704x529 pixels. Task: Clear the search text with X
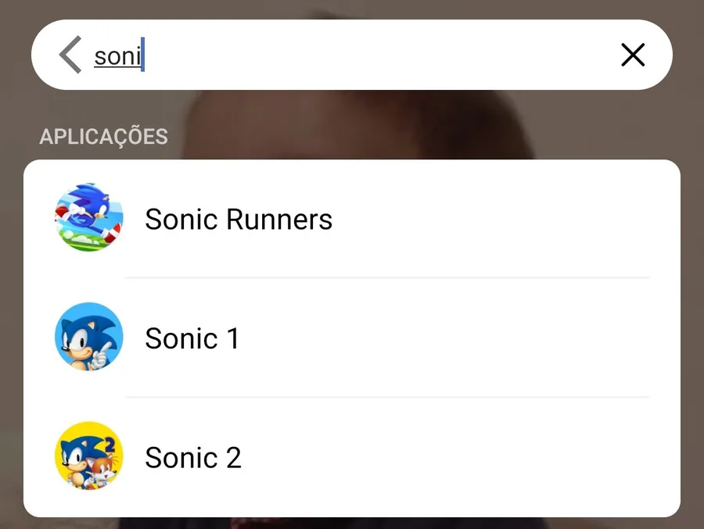tap(632, 55)
